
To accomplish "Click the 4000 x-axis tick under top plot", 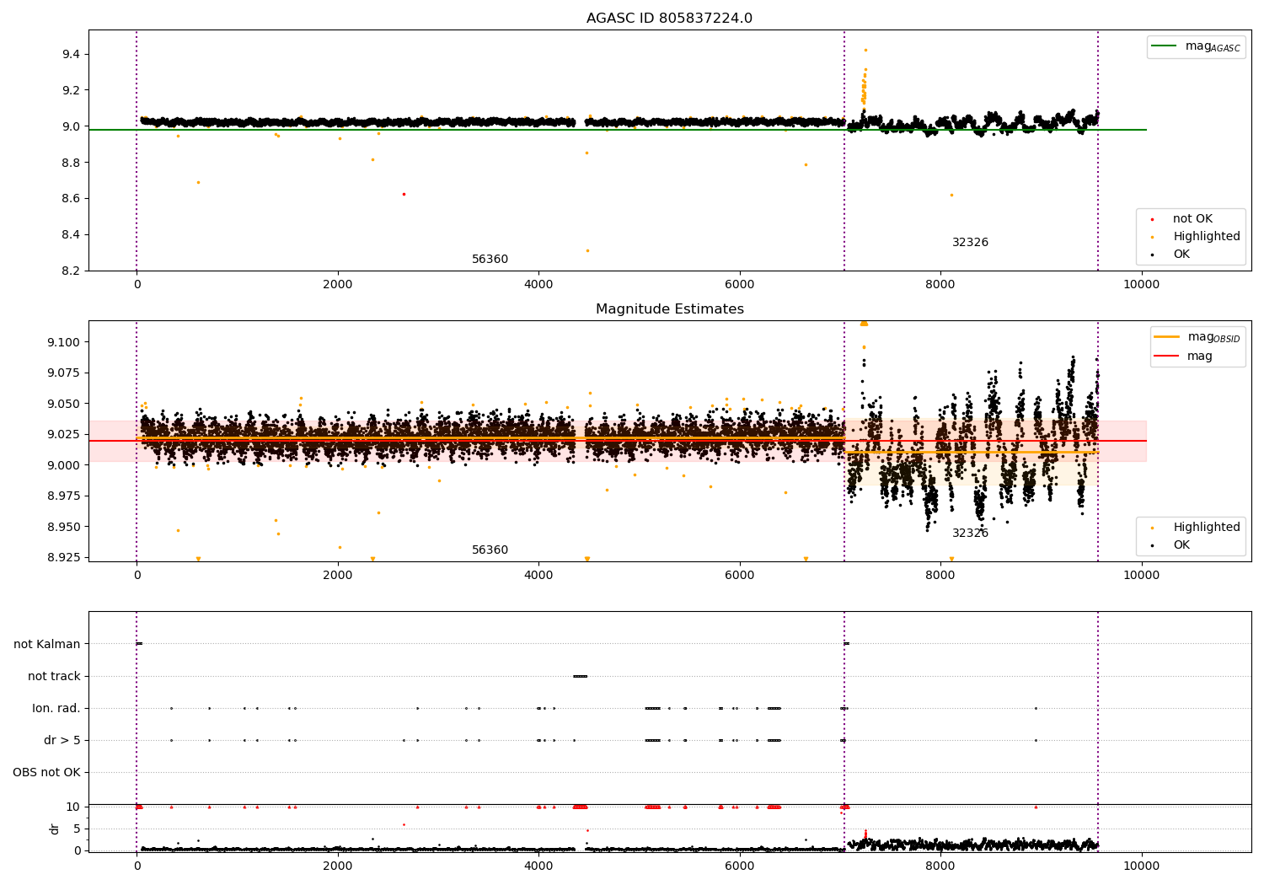I will (538, 285).
